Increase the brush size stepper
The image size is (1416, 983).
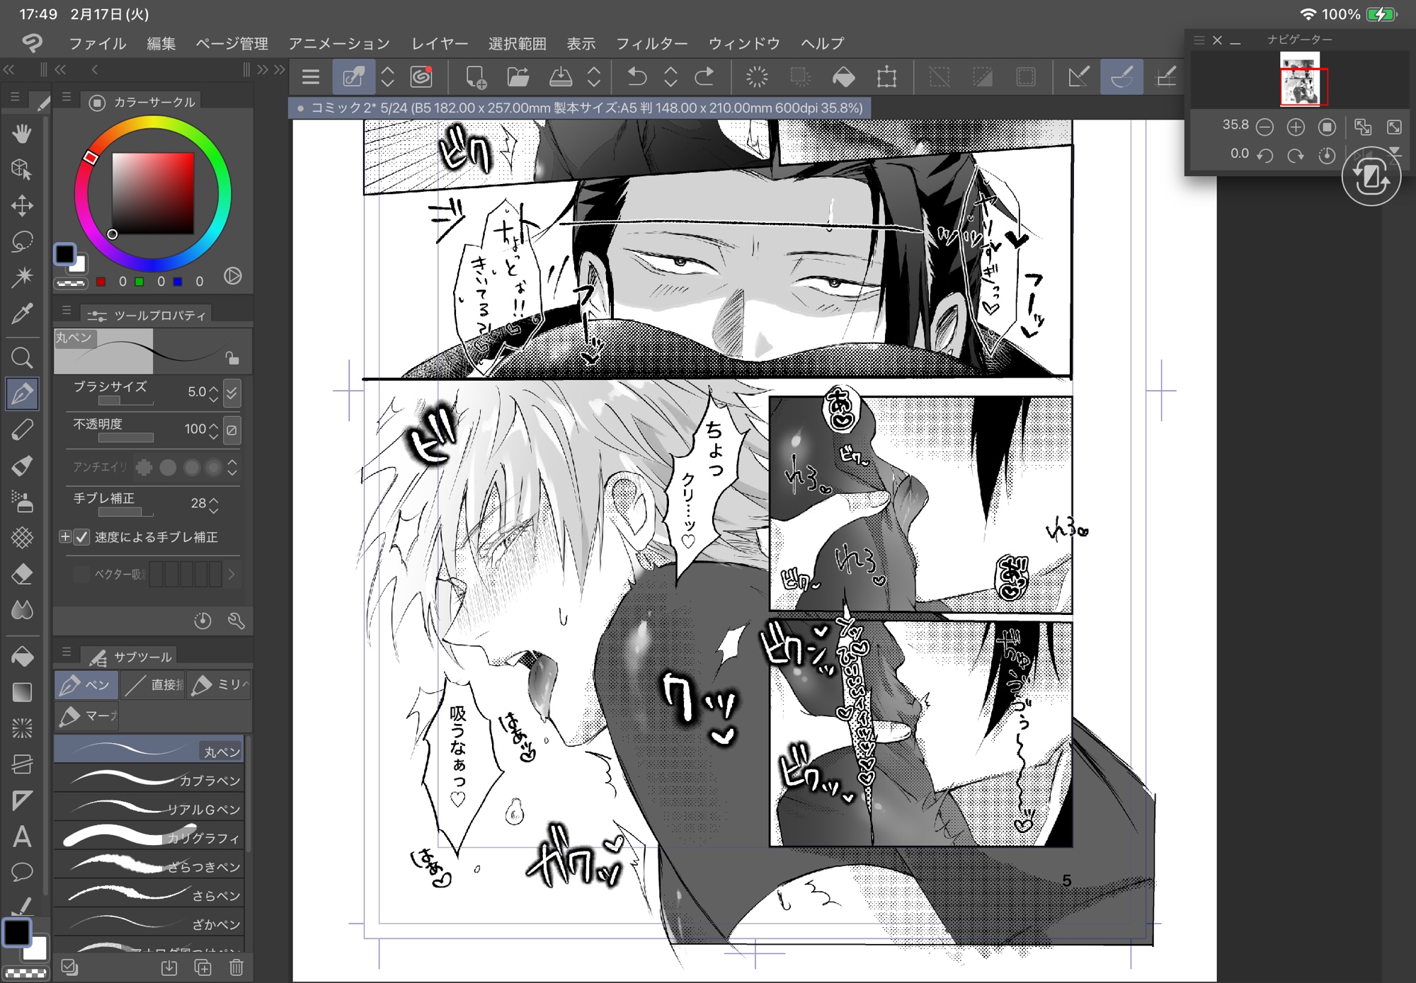click(214, 386)
